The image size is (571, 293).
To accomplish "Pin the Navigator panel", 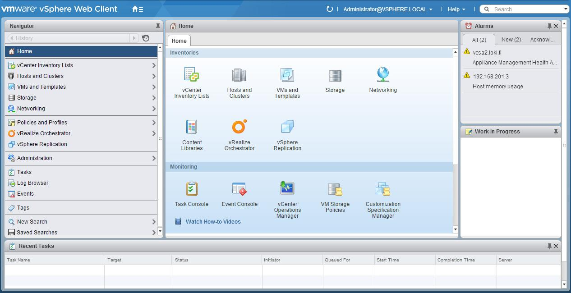I will (x=158, y=26).
